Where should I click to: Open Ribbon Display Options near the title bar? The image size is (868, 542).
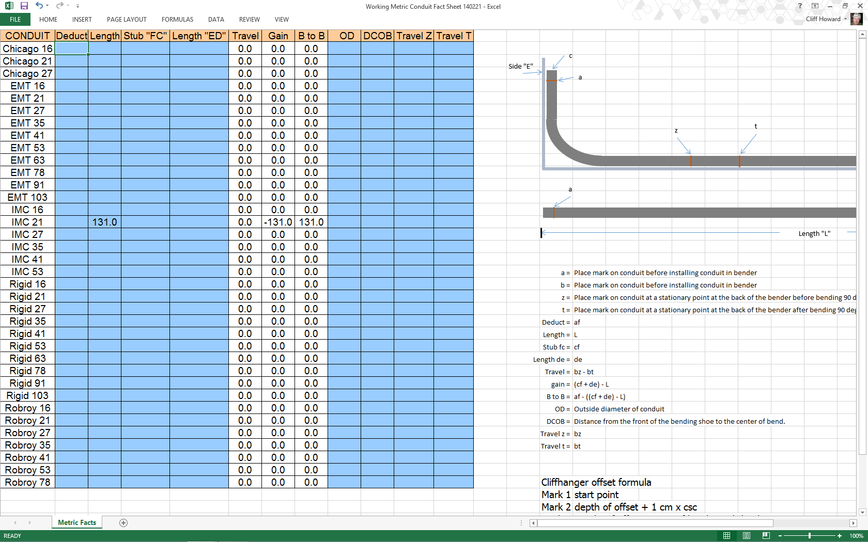click(x=814, y=6)
